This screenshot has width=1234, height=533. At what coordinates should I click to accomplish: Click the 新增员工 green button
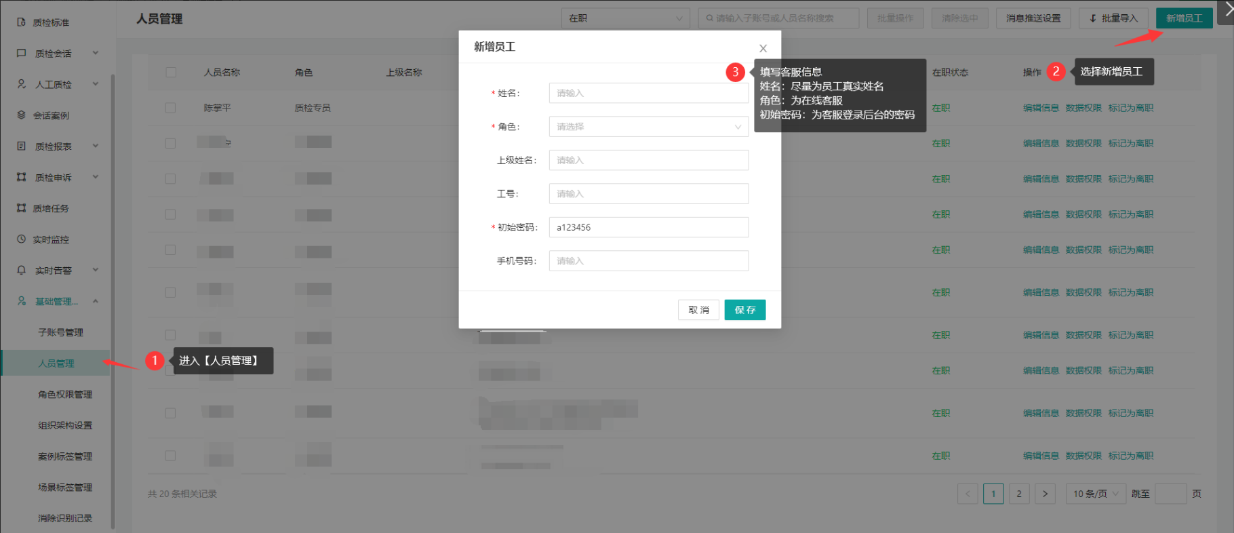pos(1185,18)
